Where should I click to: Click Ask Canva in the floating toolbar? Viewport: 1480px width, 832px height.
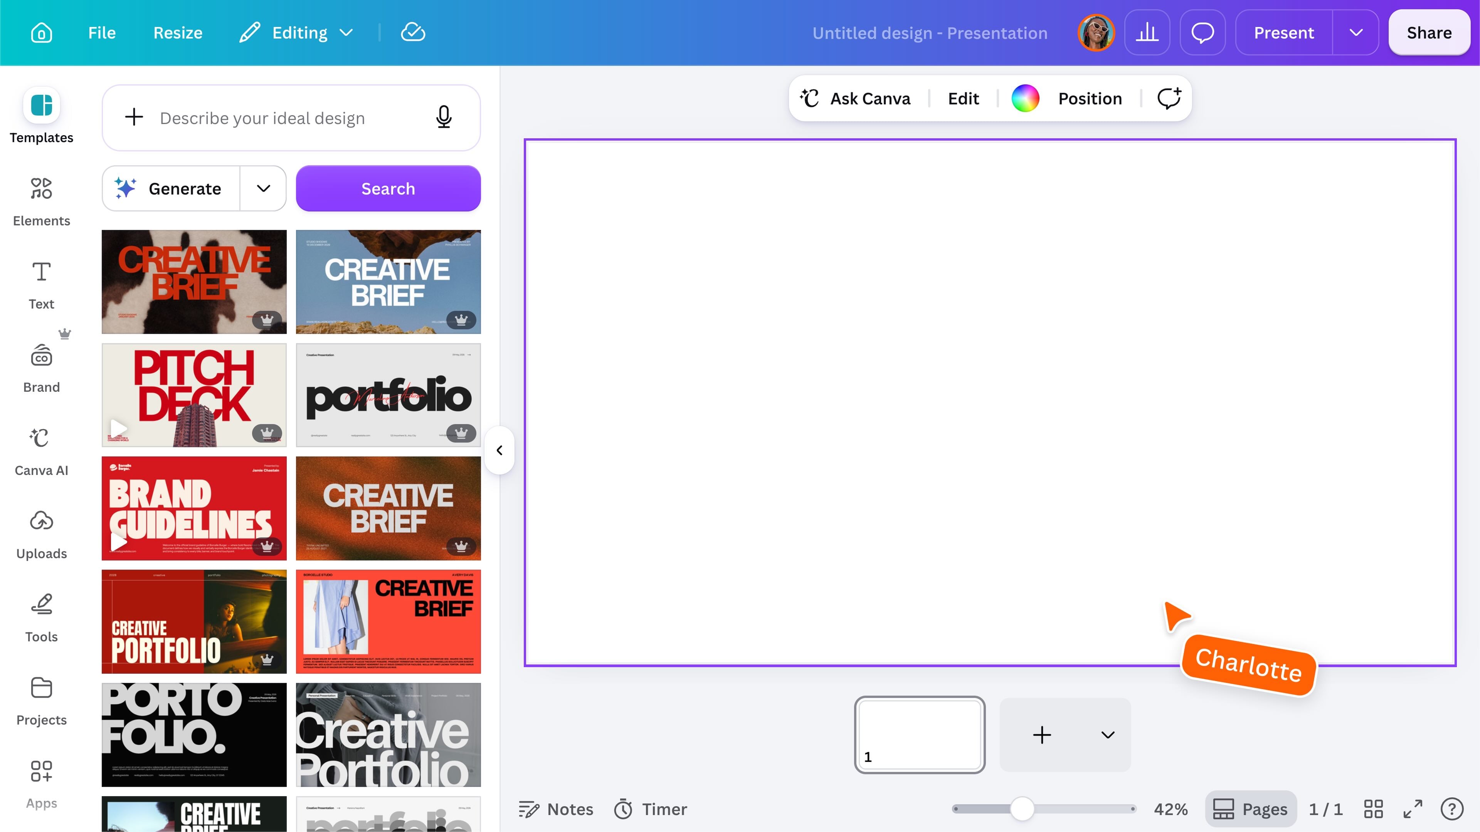pyautogui.click(x=855, y=98)
